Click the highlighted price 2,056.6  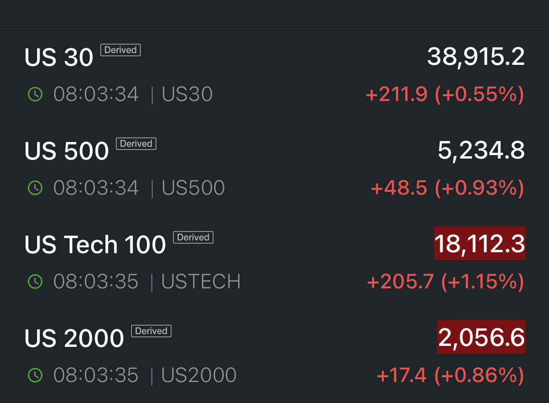coord(481,337)
